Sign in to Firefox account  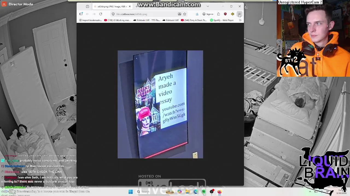point(208,14)
